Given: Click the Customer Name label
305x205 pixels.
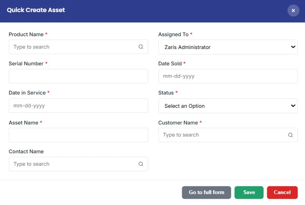Looking at the screenshot, I should 178,123.
